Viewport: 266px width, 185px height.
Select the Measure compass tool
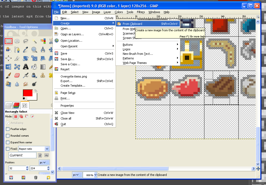43,50
